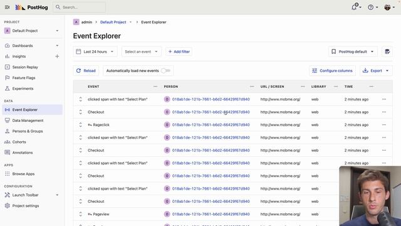Open the Export dropdown
Image resolution: width=401 pixels, height=226 pixels.
[376, 71]
